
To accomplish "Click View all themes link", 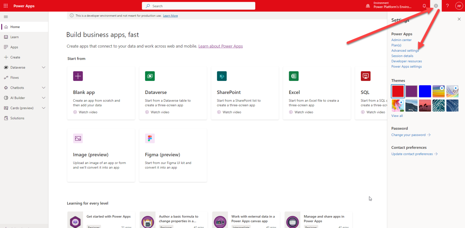I will [x=397, y=116].
